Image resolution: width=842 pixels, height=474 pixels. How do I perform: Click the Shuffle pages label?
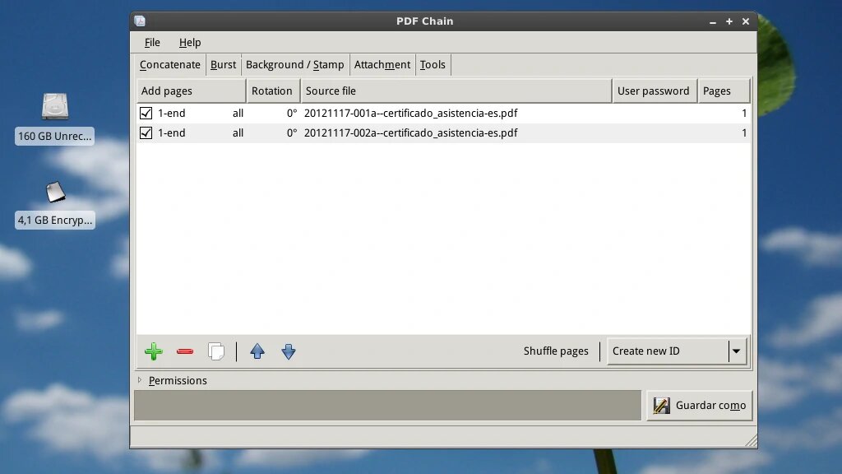click(556, 351)
